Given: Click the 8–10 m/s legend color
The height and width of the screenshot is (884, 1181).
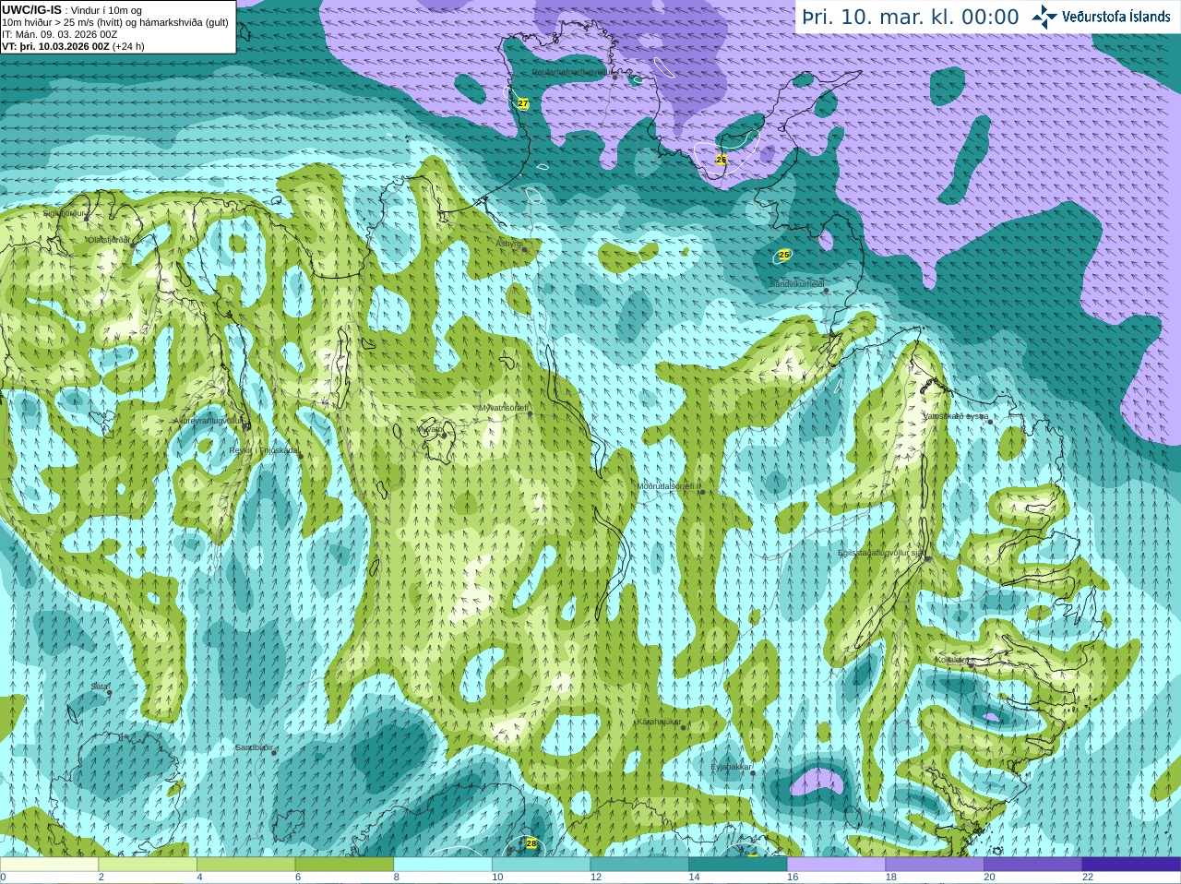Looking at the screenshot, I should [x=443, y=865].
